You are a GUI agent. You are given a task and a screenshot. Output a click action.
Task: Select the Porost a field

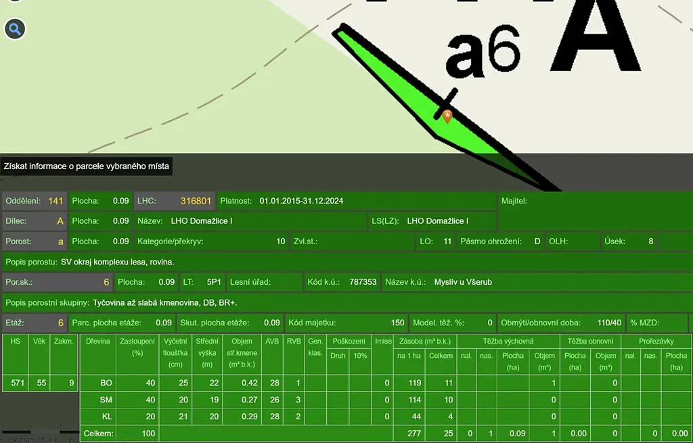tap(35, 241)
